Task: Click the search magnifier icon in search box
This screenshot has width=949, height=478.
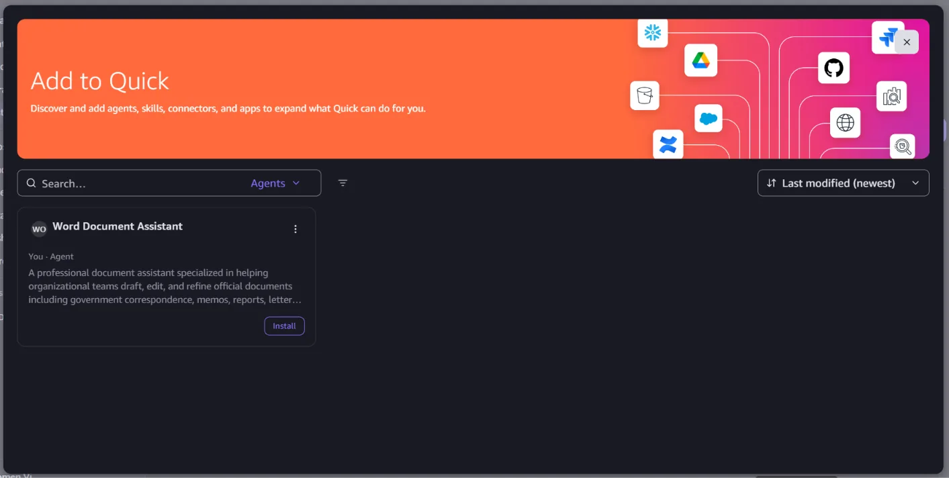Action: [x=31, y=183]
